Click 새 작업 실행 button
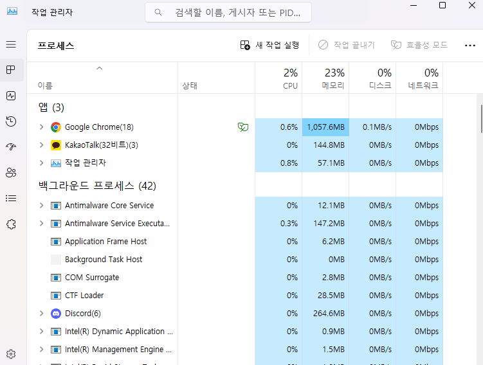483x365 pixels. [269, 45]
